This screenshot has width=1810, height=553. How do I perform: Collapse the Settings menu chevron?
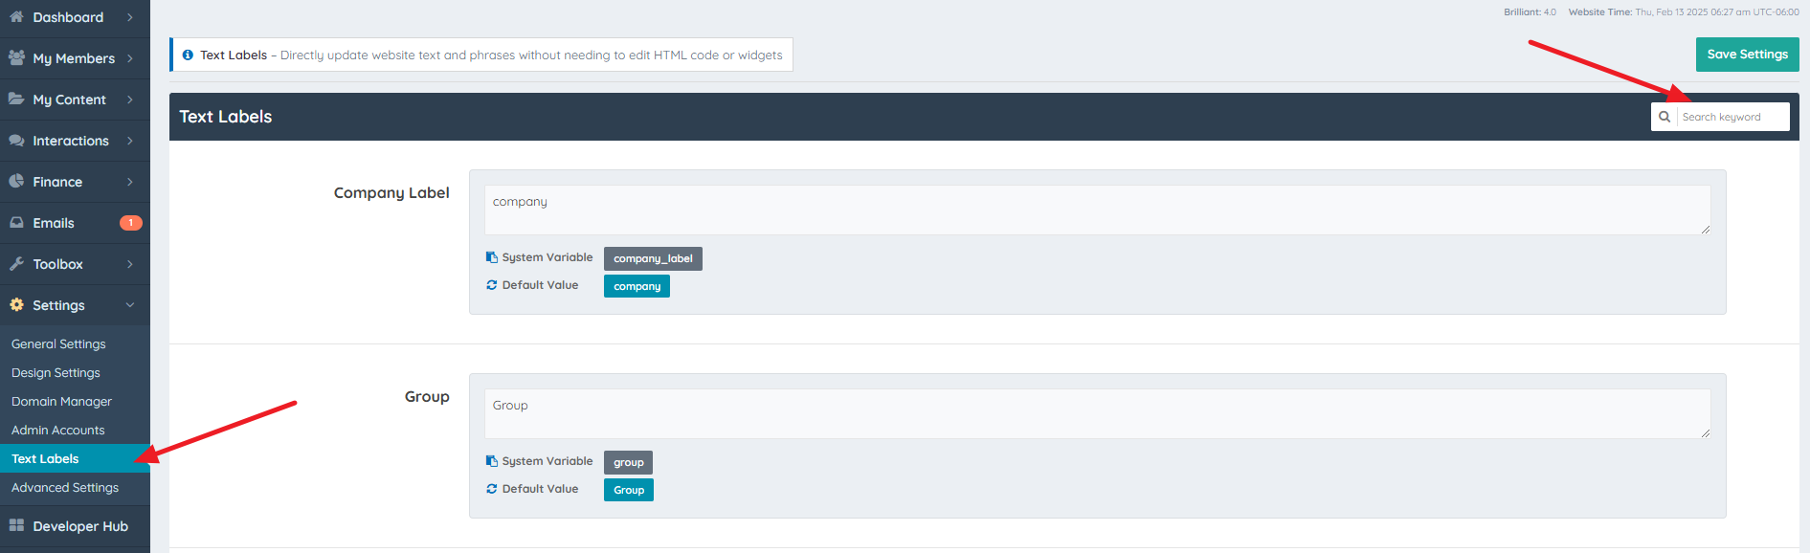coord(130,305)
